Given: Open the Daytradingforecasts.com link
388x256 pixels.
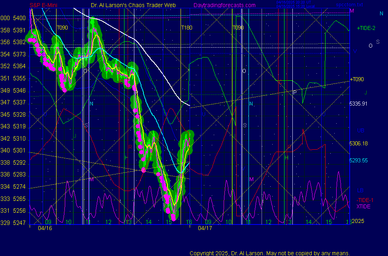Looking at the screenshot, I should point(224,5).
